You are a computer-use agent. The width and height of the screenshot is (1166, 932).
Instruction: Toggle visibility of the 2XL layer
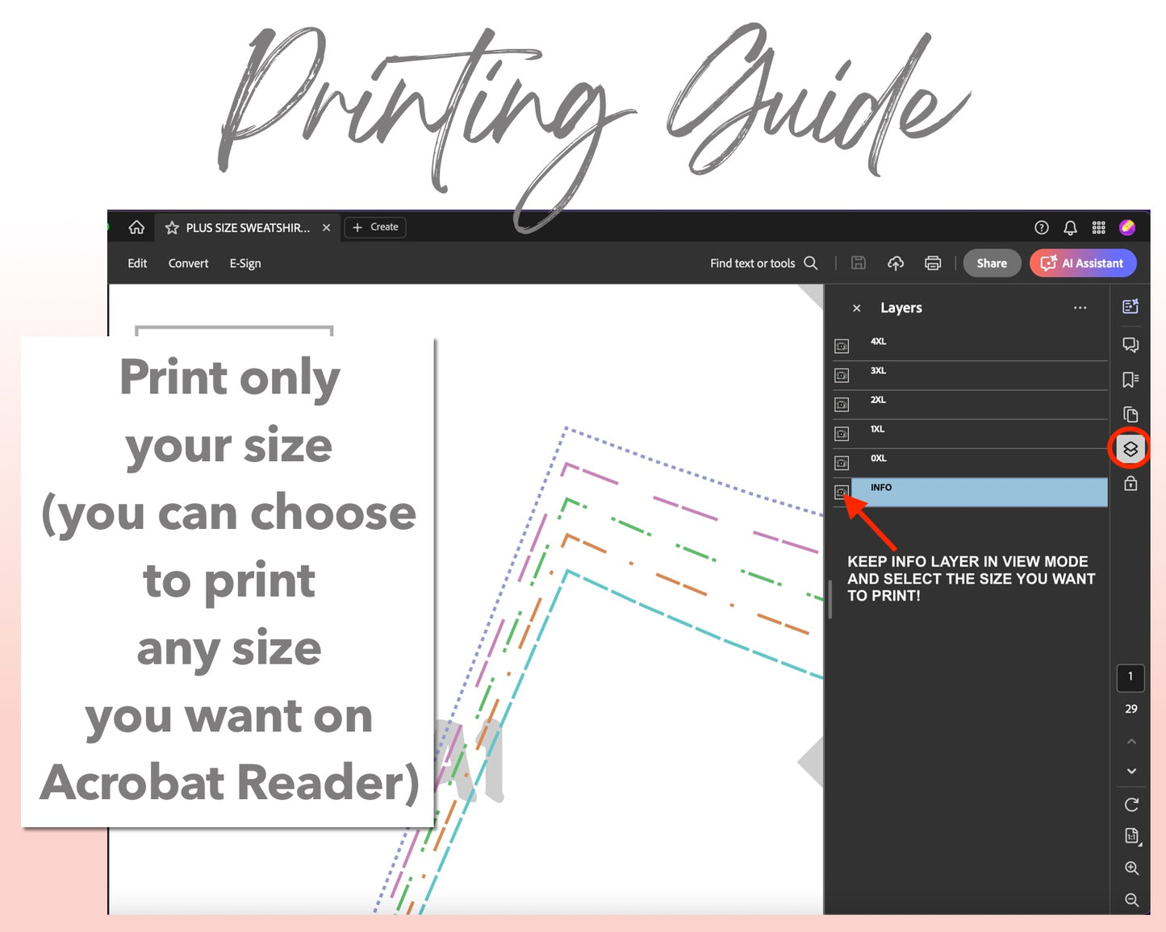pos(842,405)
